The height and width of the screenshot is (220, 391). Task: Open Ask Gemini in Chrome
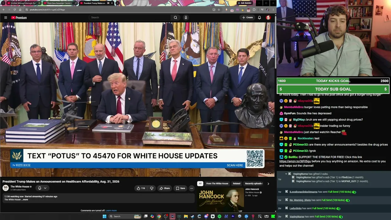244,3
